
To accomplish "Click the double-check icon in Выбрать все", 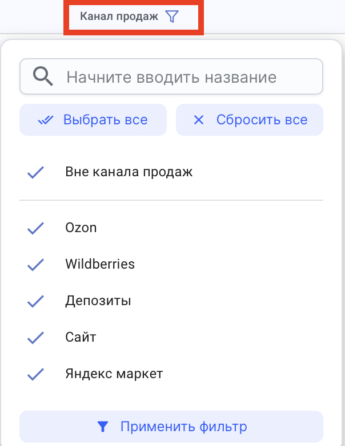I will point(45,120).
